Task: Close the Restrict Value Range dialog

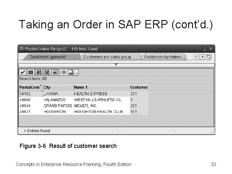Action: [210, 49]
